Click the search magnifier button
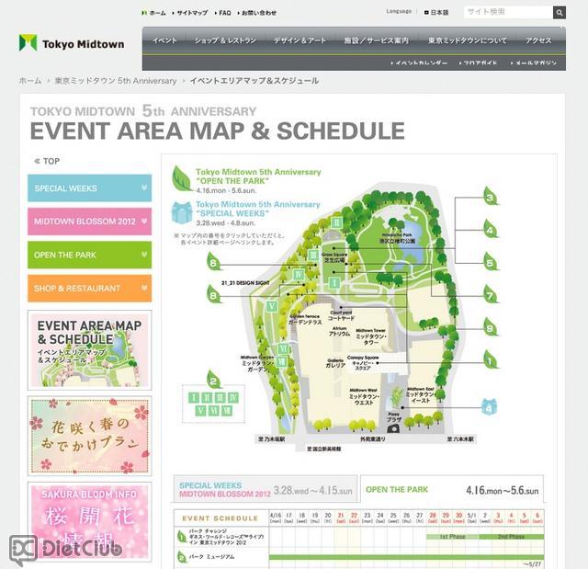588x569 pixels. 560,12
